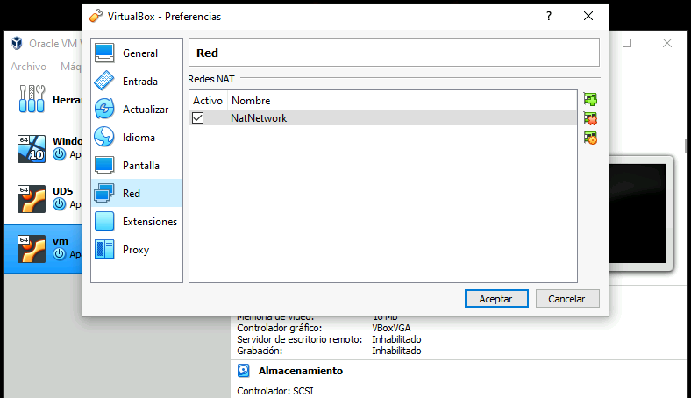Click the VBoxVGA graphics controller value
Screen dimensions: 691x398
[x=391, y=328]
